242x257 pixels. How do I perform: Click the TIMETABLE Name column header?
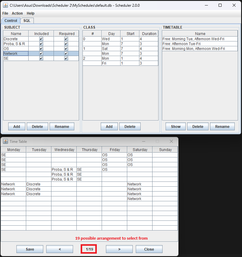point(200,33)
